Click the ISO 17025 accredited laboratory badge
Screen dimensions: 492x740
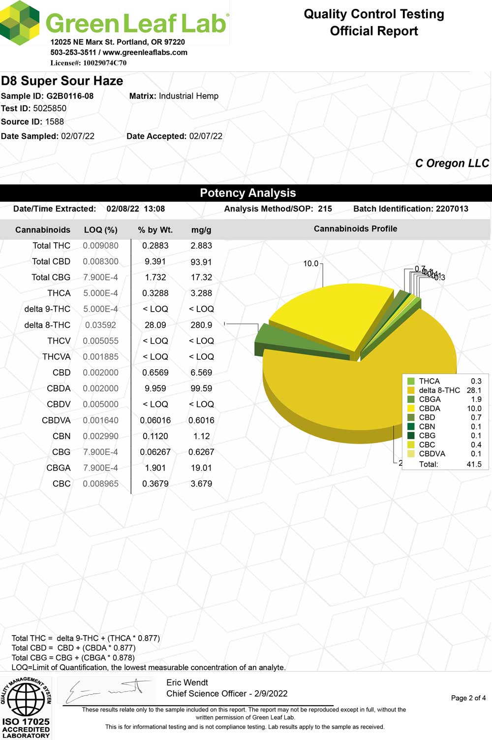(26, 708)
